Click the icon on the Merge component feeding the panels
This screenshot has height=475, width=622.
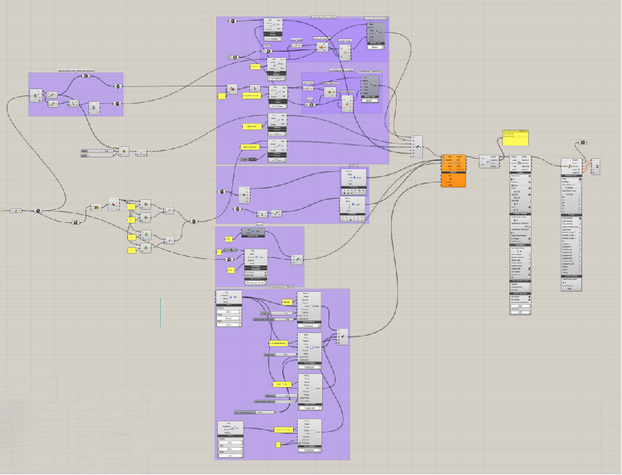coord(417,147)
